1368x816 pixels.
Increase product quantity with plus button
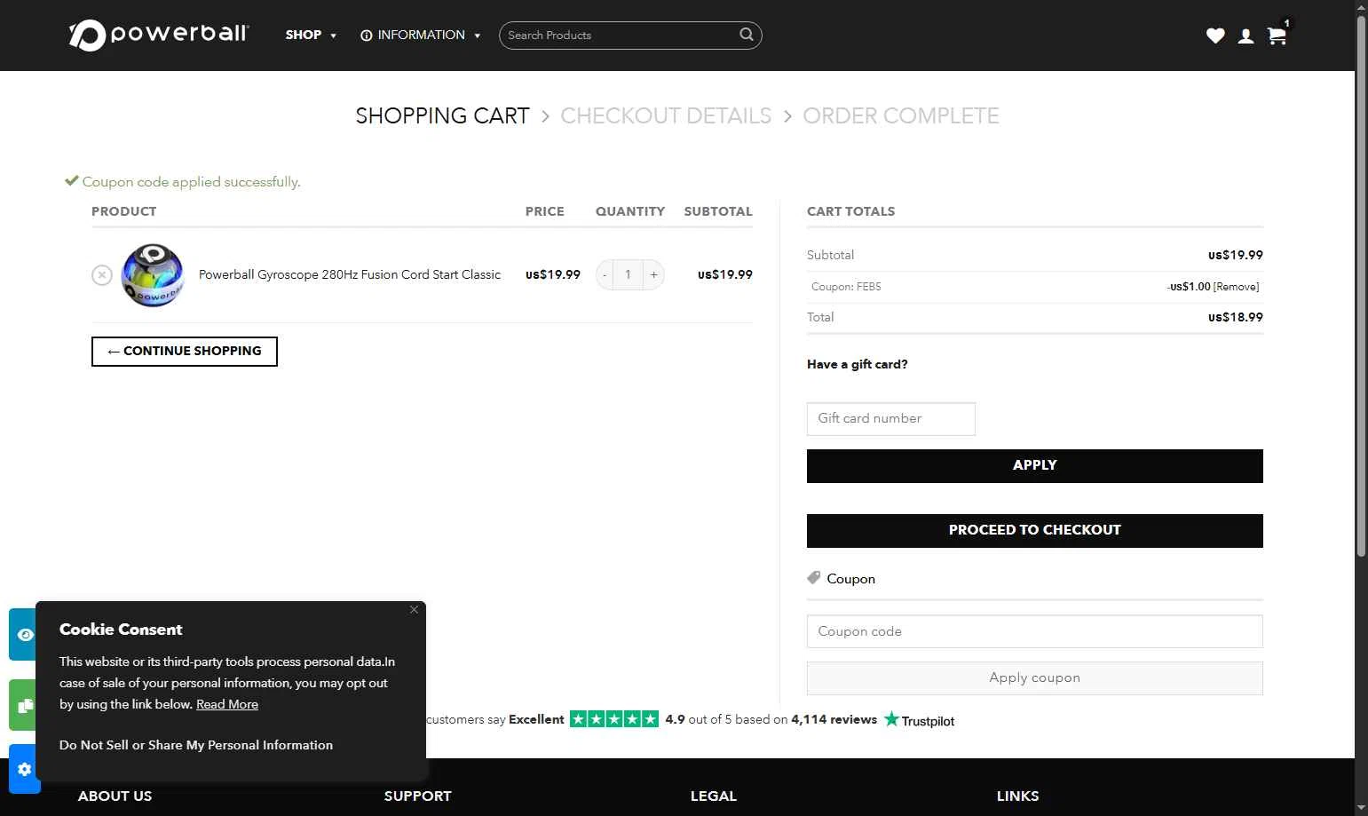(x=654, y=275)
